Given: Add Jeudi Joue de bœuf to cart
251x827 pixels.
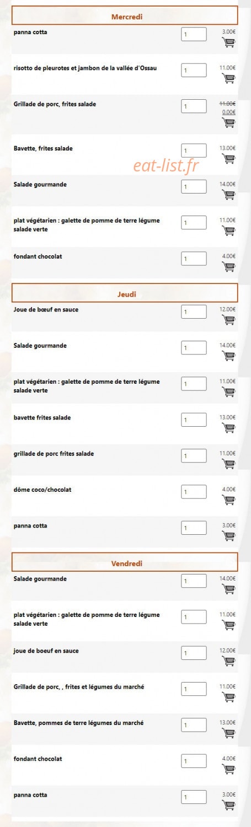Looking at the screenshot, I should pos(228,320).
